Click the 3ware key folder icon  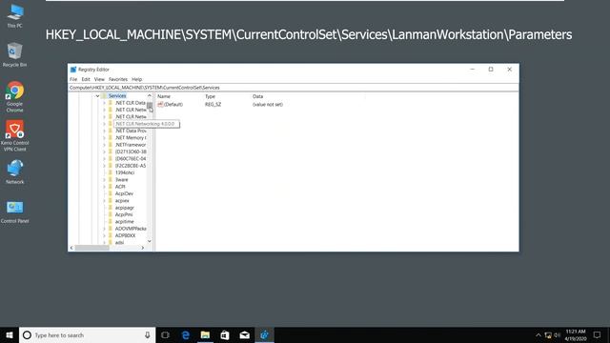(111, 180)
